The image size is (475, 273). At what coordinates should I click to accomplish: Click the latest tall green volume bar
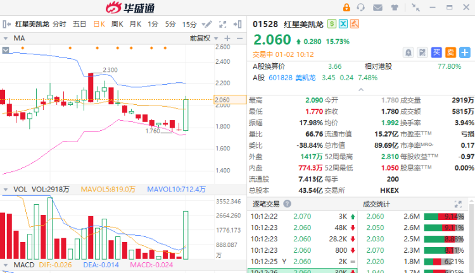186,235
